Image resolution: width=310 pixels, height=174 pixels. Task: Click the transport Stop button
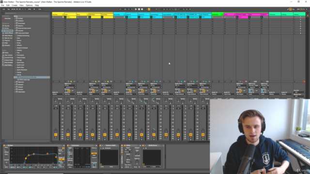[139, 9]
